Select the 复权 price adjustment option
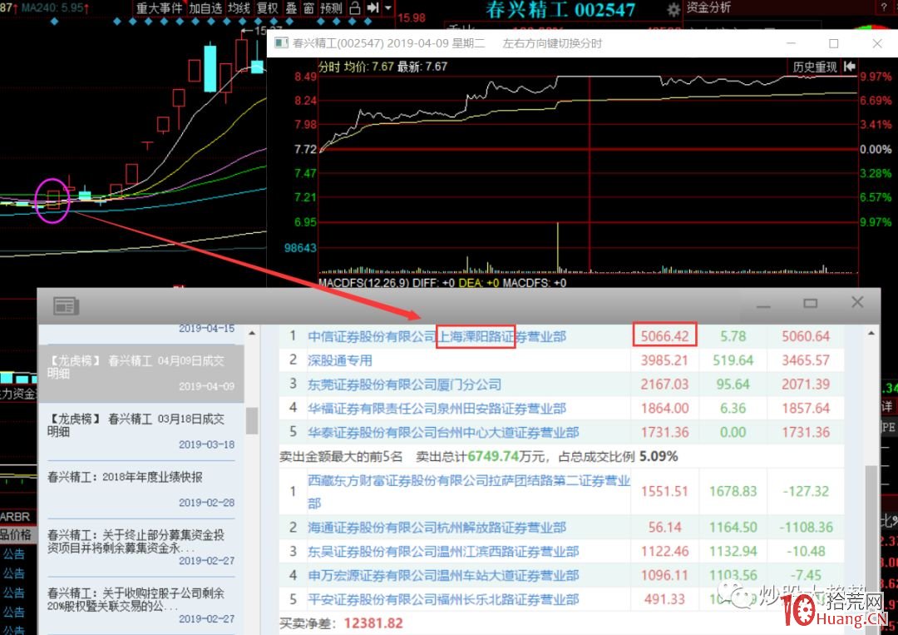The width and height of the screenshot is (898, 635). [x=267, y=8]
